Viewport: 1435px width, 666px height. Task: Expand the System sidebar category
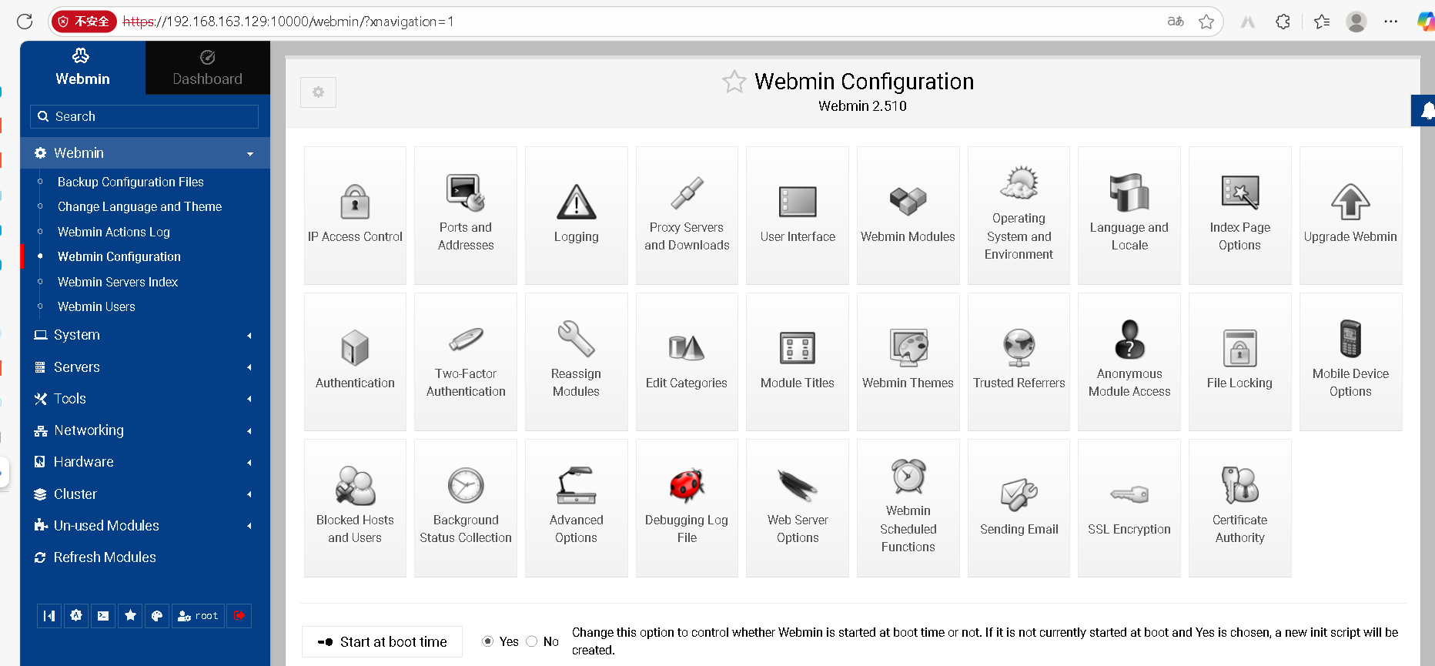tap(145, 335)
